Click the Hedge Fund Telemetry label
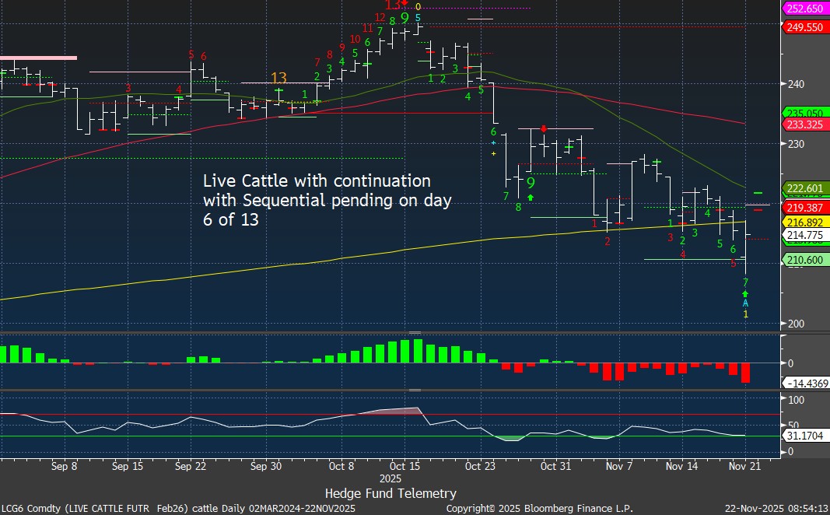This screenshot has width=830, height=515. [x=390, y=493]
